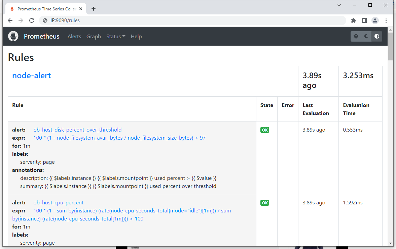This screenshot has height=249, width=396.
Task: Click the browser forward arrow
Action: pos(21,20)
